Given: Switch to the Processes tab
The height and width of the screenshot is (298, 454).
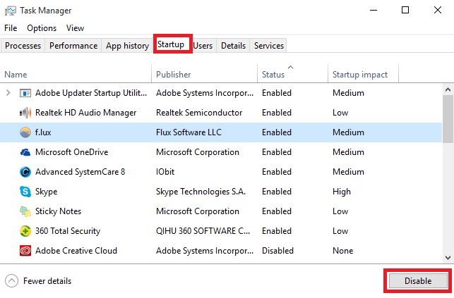Looking at the screenshot, I should point(23,46).
